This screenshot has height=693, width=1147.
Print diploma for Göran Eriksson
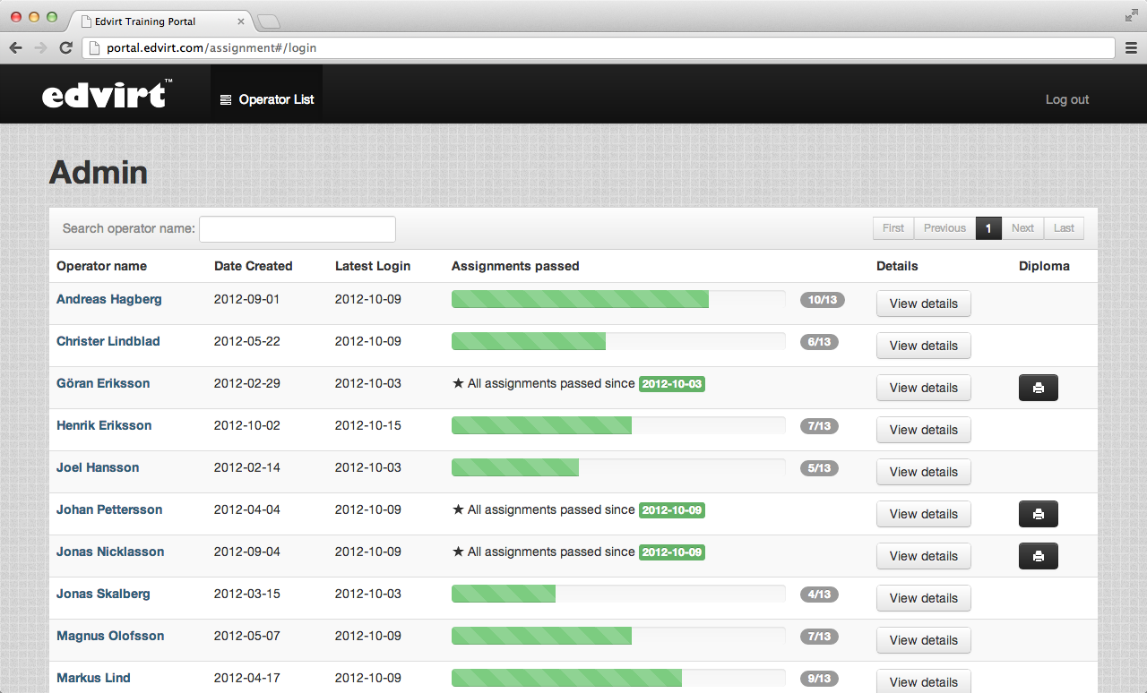[x=1038, y=388]
